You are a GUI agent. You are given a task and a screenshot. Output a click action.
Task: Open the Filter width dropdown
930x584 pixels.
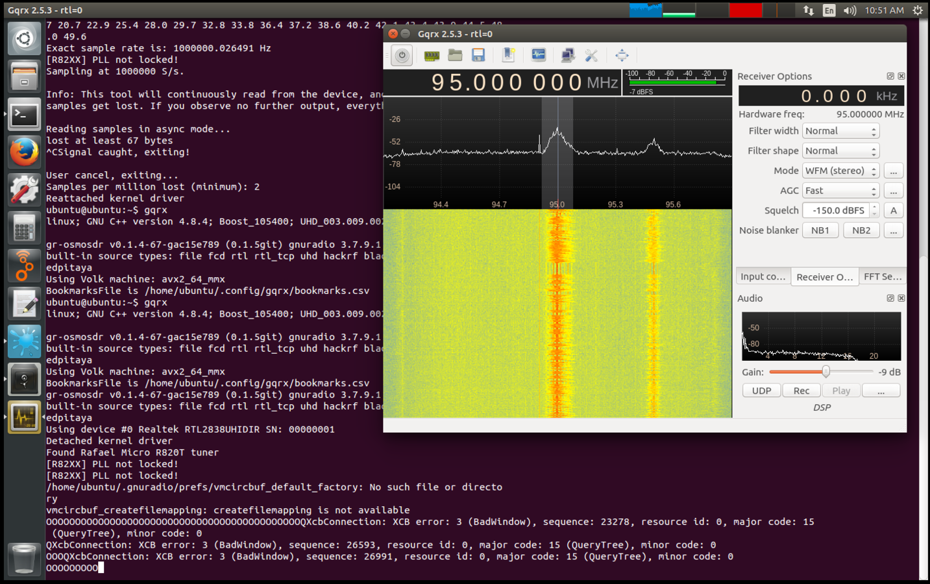(840, 131)
